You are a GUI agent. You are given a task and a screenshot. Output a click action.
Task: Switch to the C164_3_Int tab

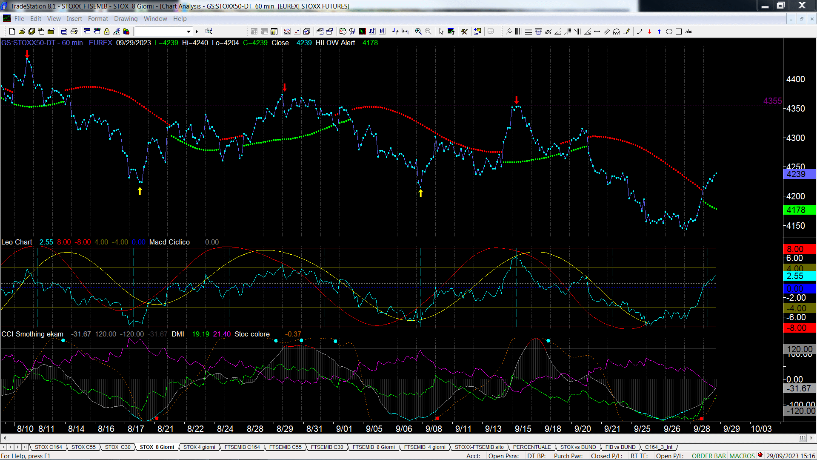click(x=659, y=447)
